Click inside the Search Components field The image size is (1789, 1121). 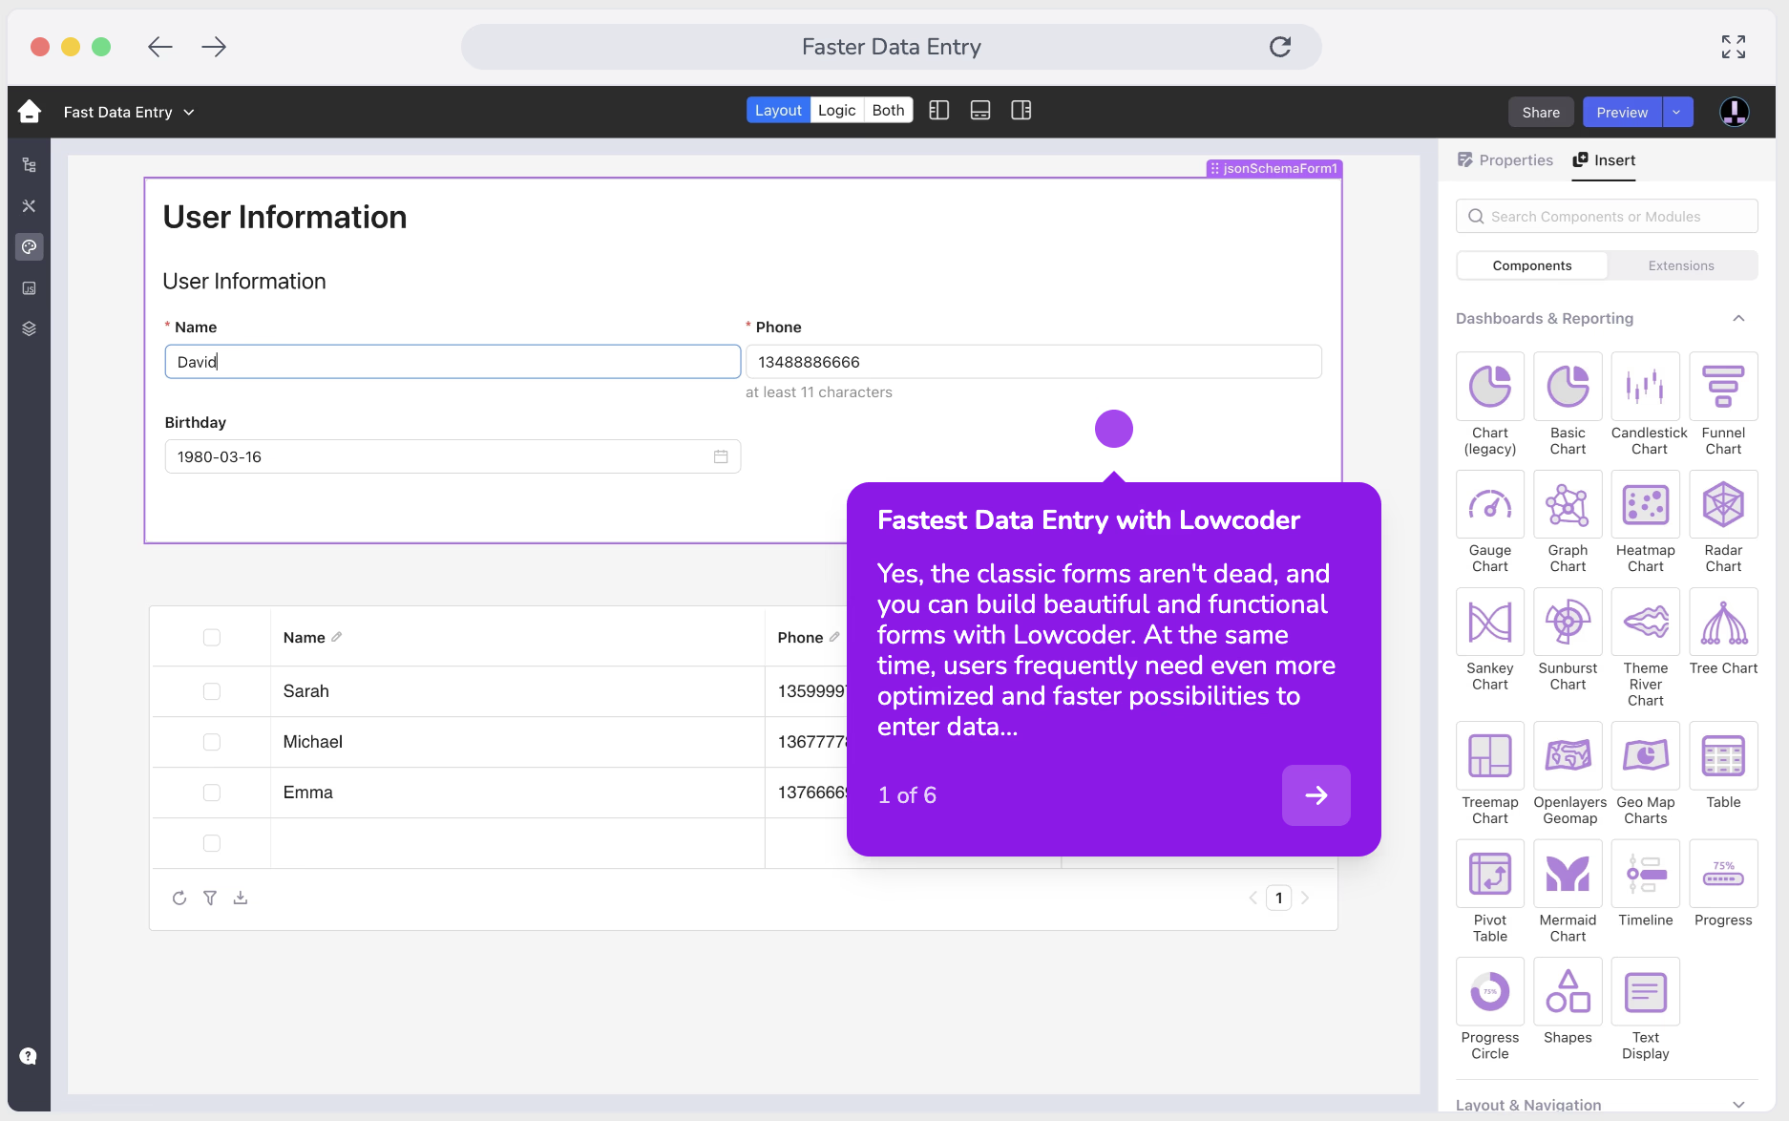point(1607,216)
